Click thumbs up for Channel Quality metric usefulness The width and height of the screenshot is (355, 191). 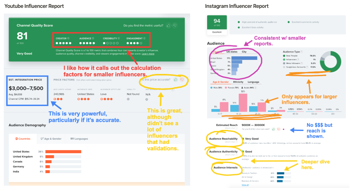[168, 25]
